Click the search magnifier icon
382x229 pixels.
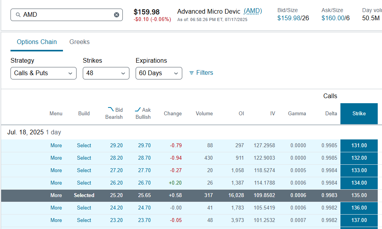click(x=18, y=15)
